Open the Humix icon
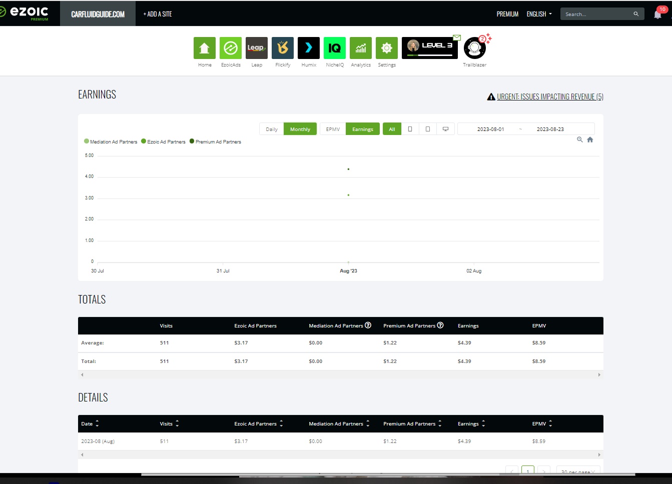Viewport: 672px width, 484px height. [309, 48]
